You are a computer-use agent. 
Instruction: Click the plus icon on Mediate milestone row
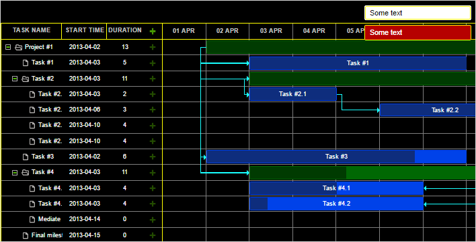click(153, 220)
